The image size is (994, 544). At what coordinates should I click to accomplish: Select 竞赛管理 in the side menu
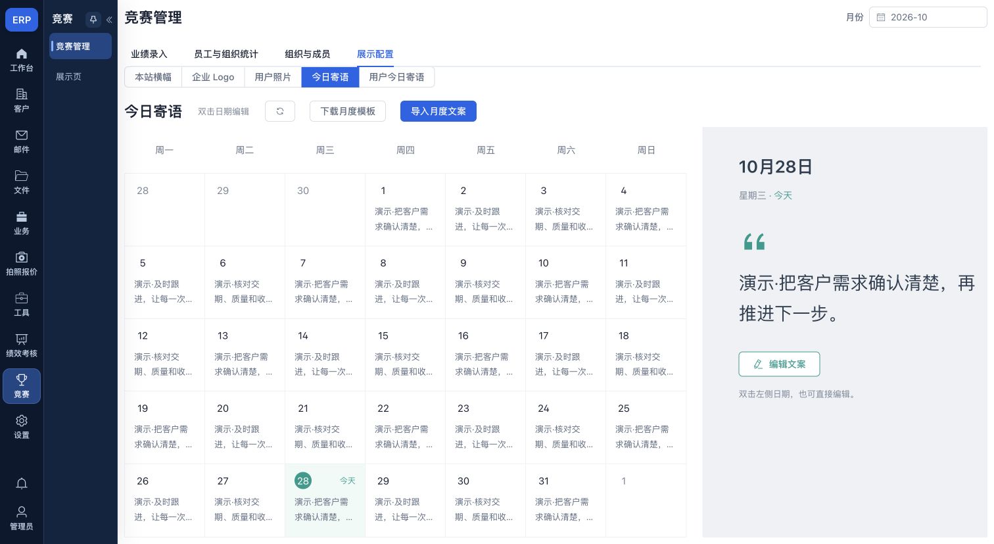click(x=80, y=46)
